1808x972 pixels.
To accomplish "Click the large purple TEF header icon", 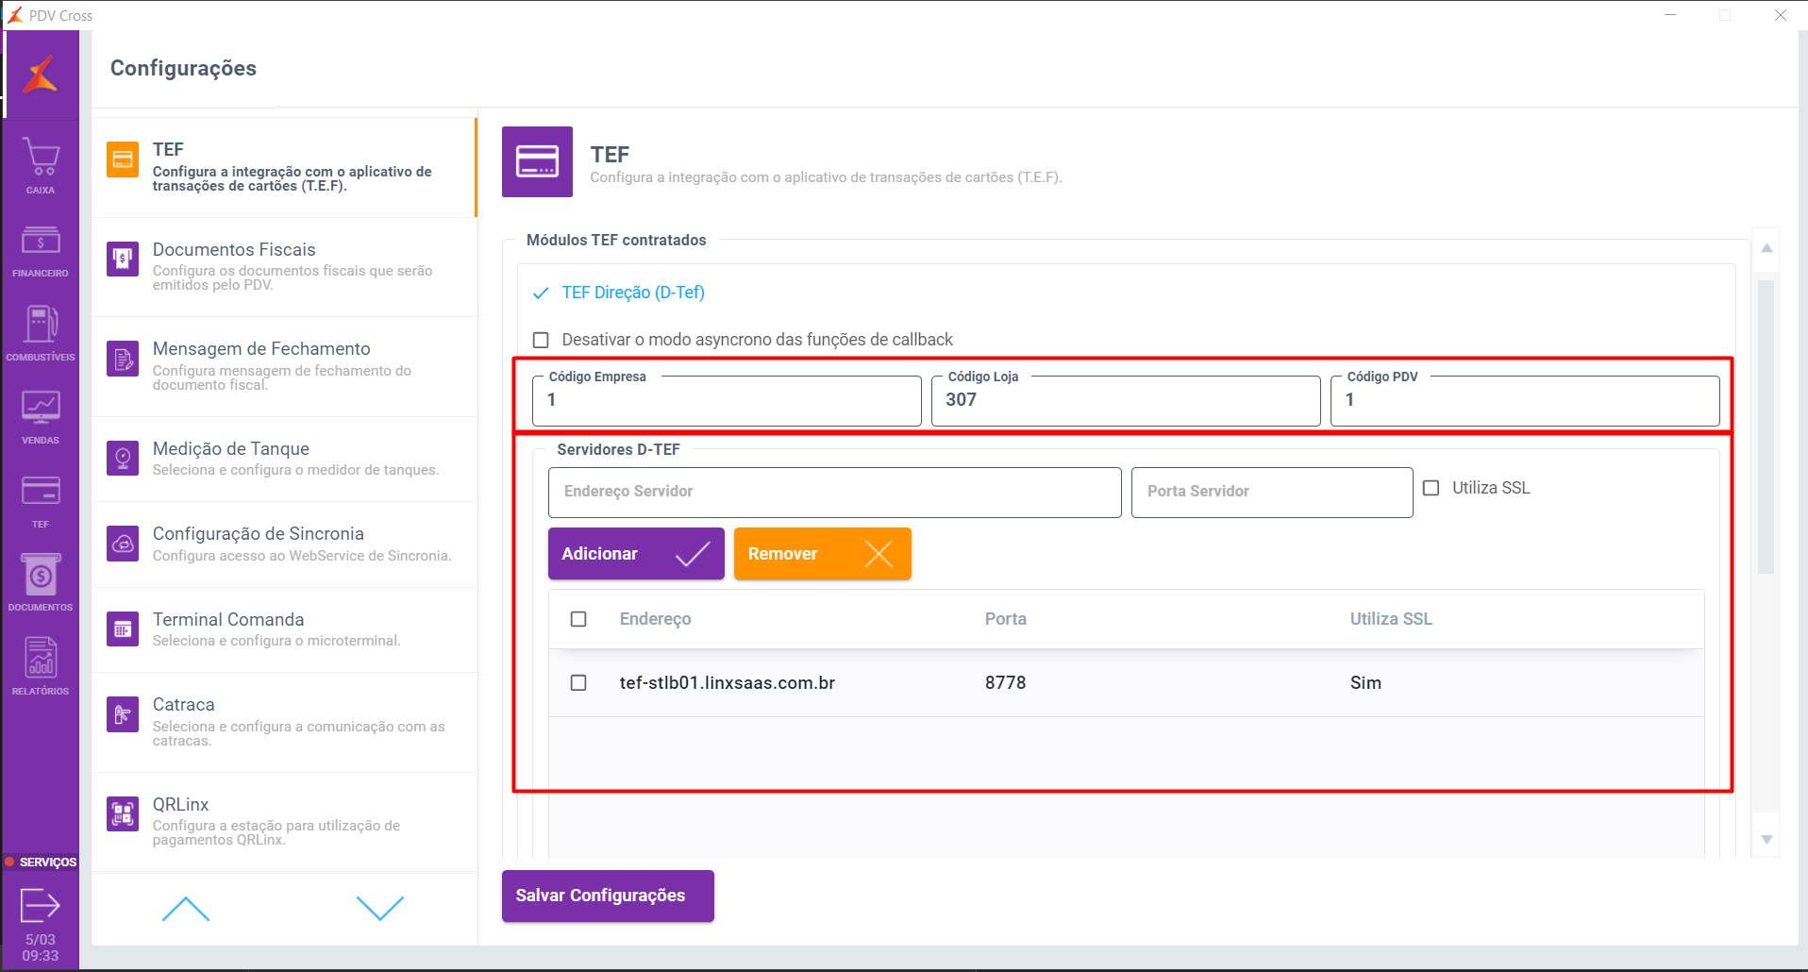I will click(x=537, y=161).
